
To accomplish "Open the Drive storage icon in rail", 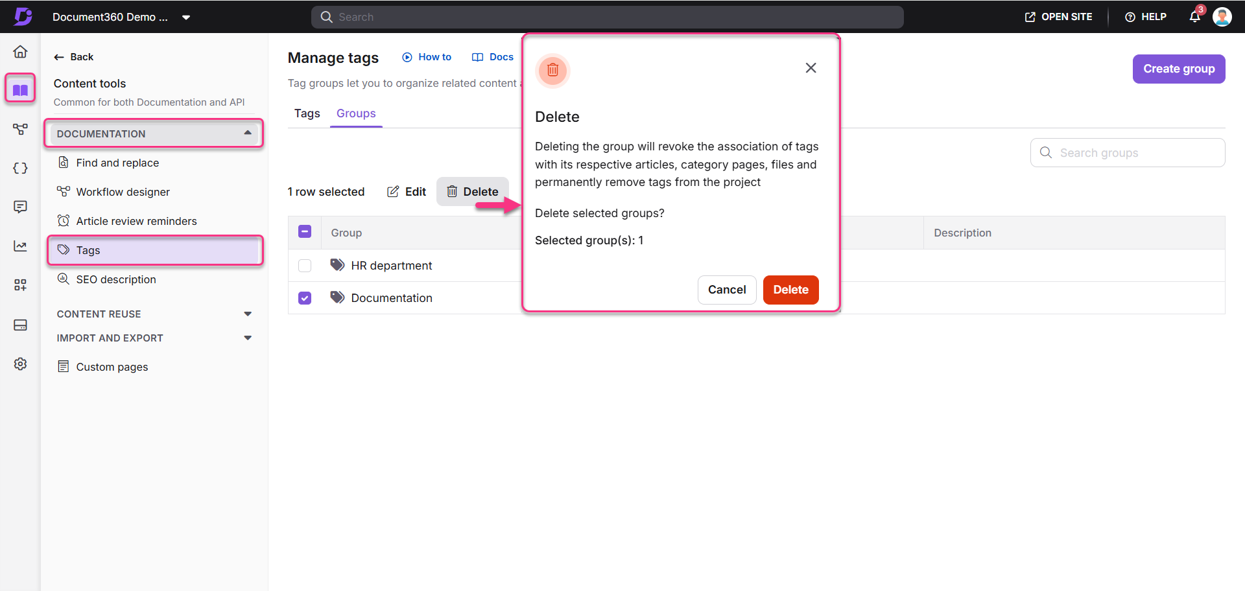I will [20, 325].
